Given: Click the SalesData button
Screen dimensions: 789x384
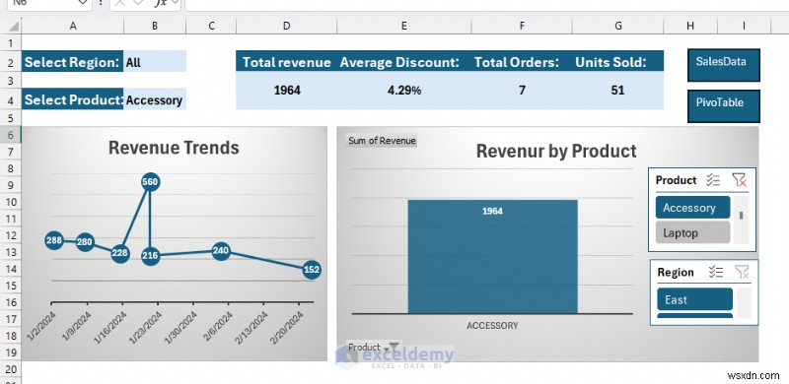Looking at the screenshot, I should pos(724,65).
